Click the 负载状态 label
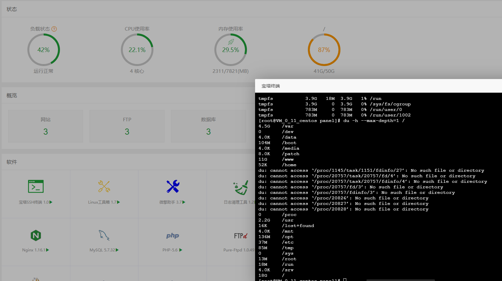Viewport: 502px width, 281px height. [40, 29]
